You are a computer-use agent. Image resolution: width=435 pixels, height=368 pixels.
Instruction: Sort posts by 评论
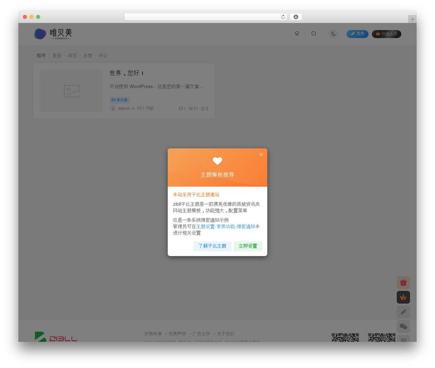[103, 56]
